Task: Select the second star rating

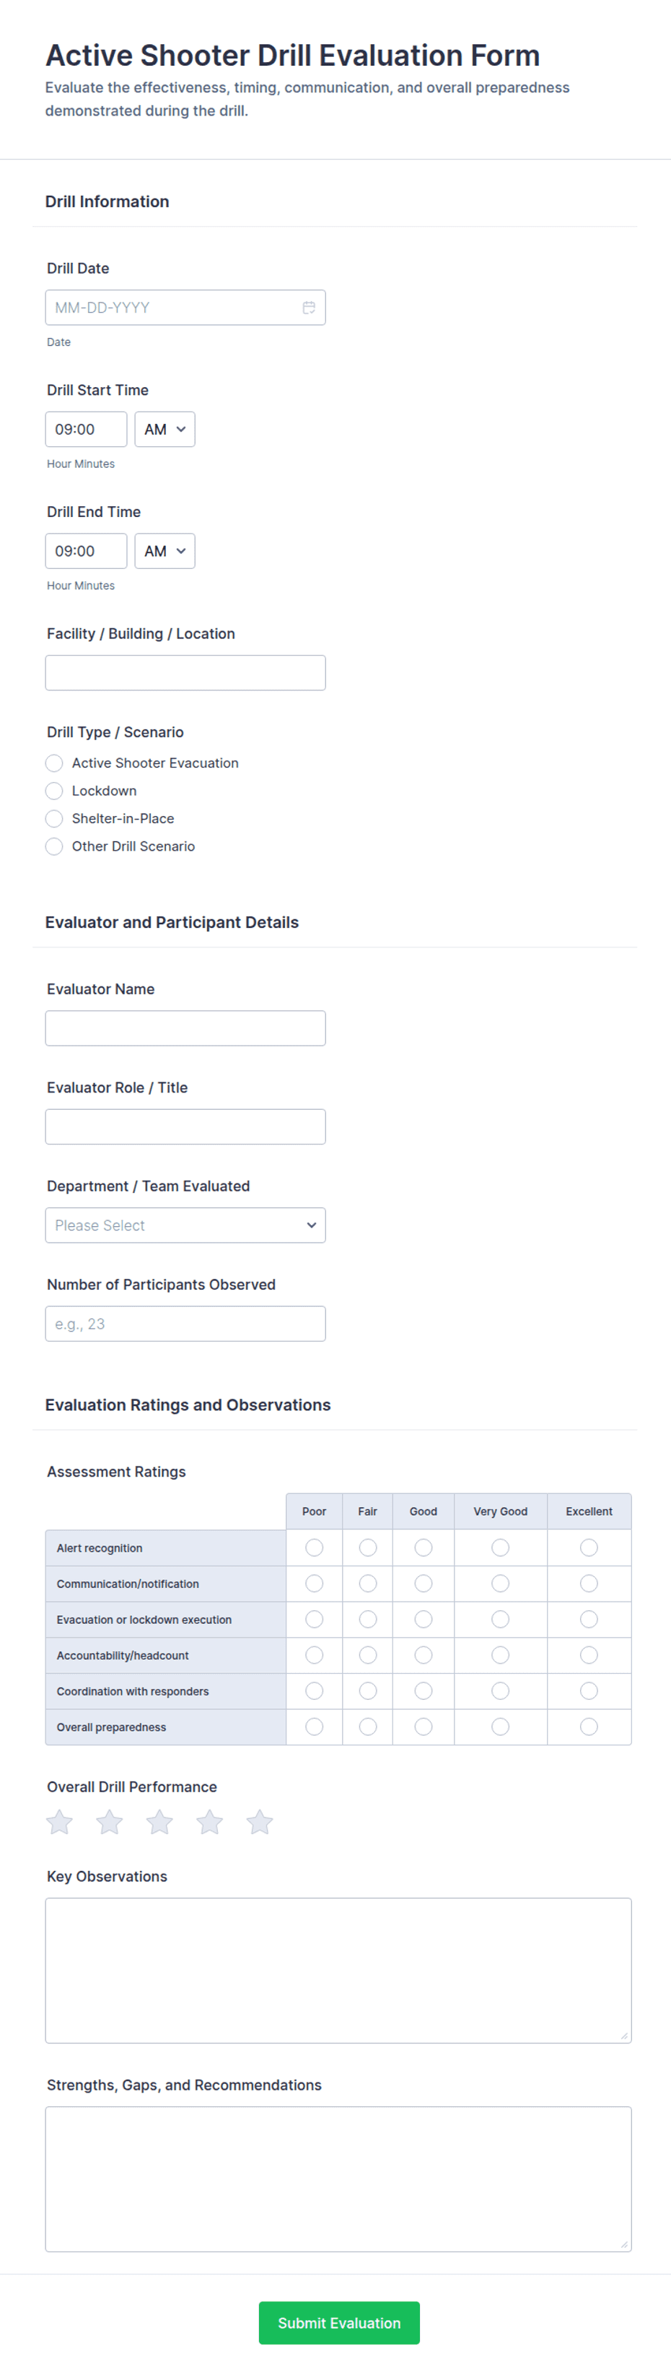Action: (x=110, y=1822)
